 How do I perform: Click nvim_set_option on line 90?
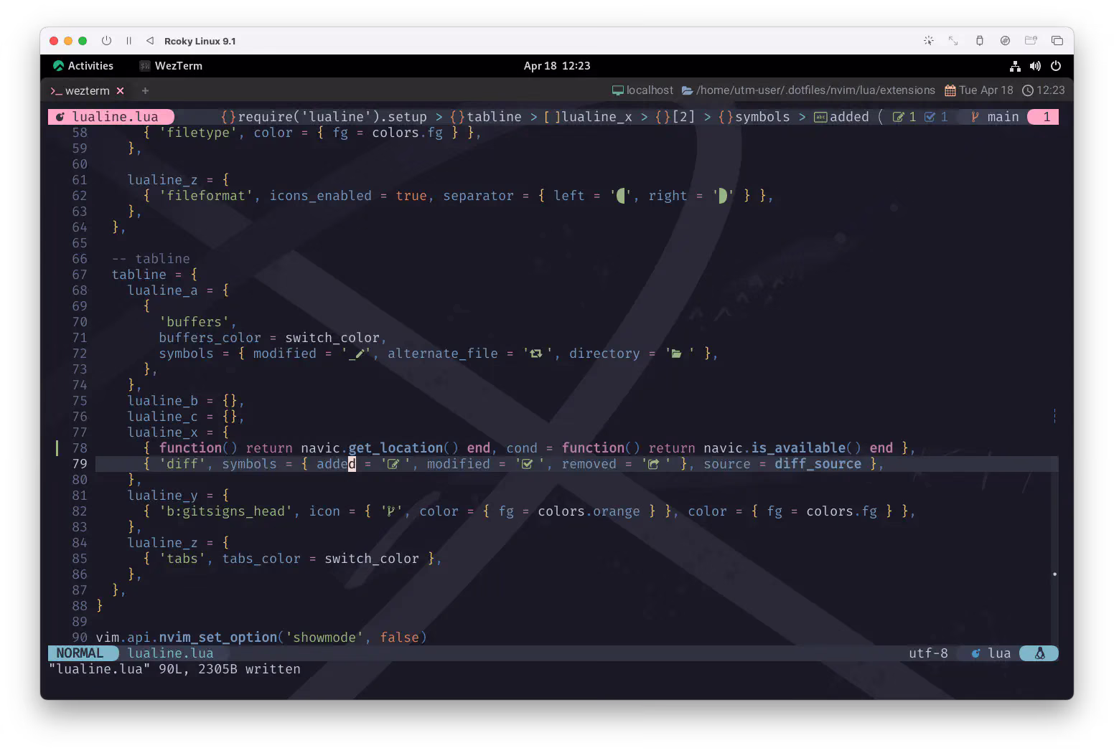point(217,638)
